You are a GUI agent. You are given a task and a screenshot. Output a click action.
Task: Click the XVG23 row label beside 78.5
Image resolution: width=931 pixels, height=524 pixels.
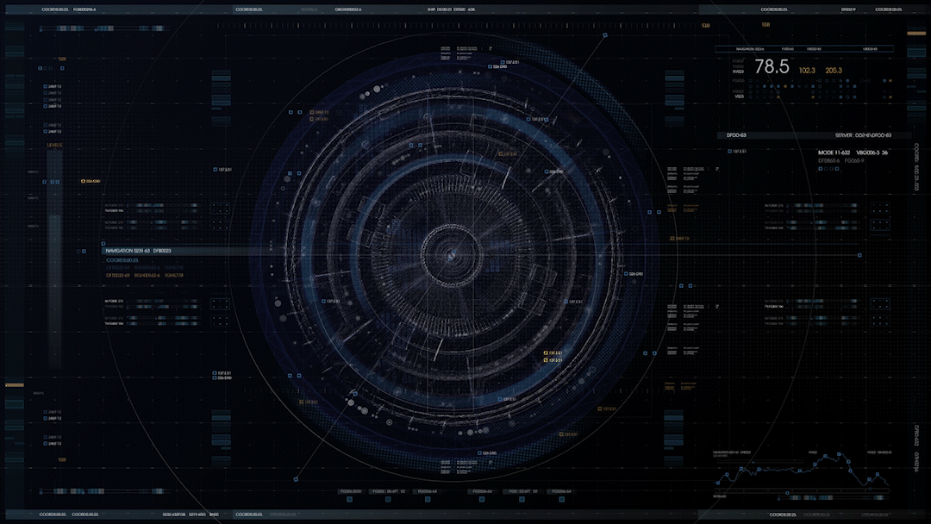738,72
